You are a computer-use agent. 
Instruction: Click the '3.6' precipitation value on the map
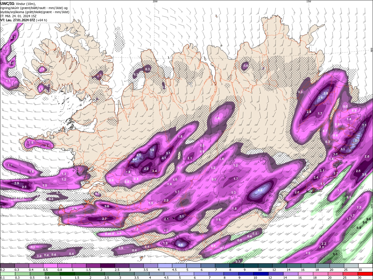click(x=364, y=174)
